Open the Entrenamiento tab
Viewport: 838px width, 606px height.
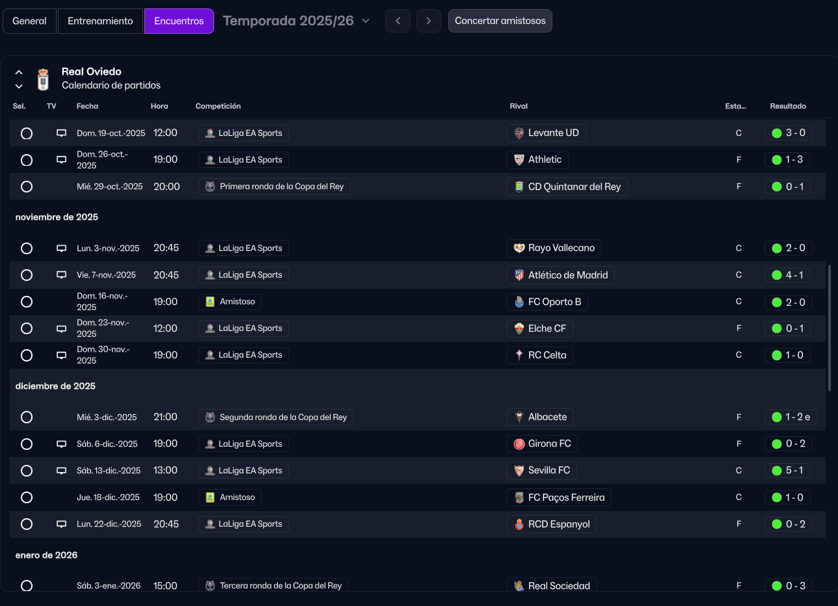[x=100, y=21]
